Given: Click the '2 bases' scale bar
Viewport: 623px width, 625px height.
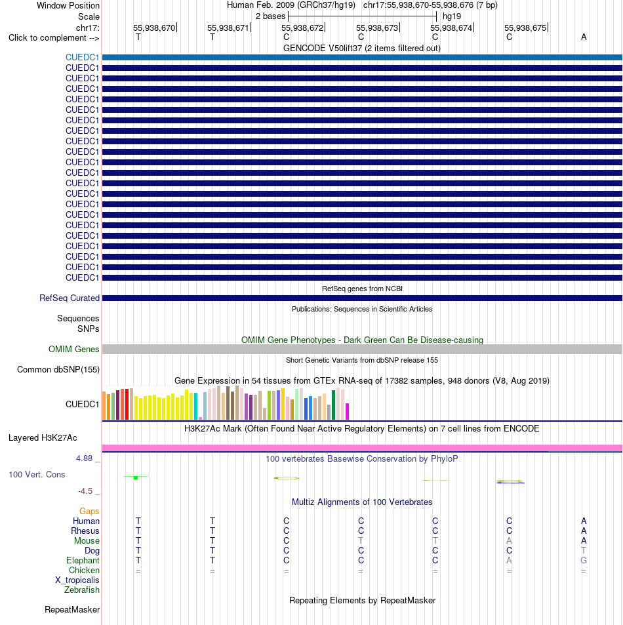Looking at the screenshot, I should [x=362, y=16].
